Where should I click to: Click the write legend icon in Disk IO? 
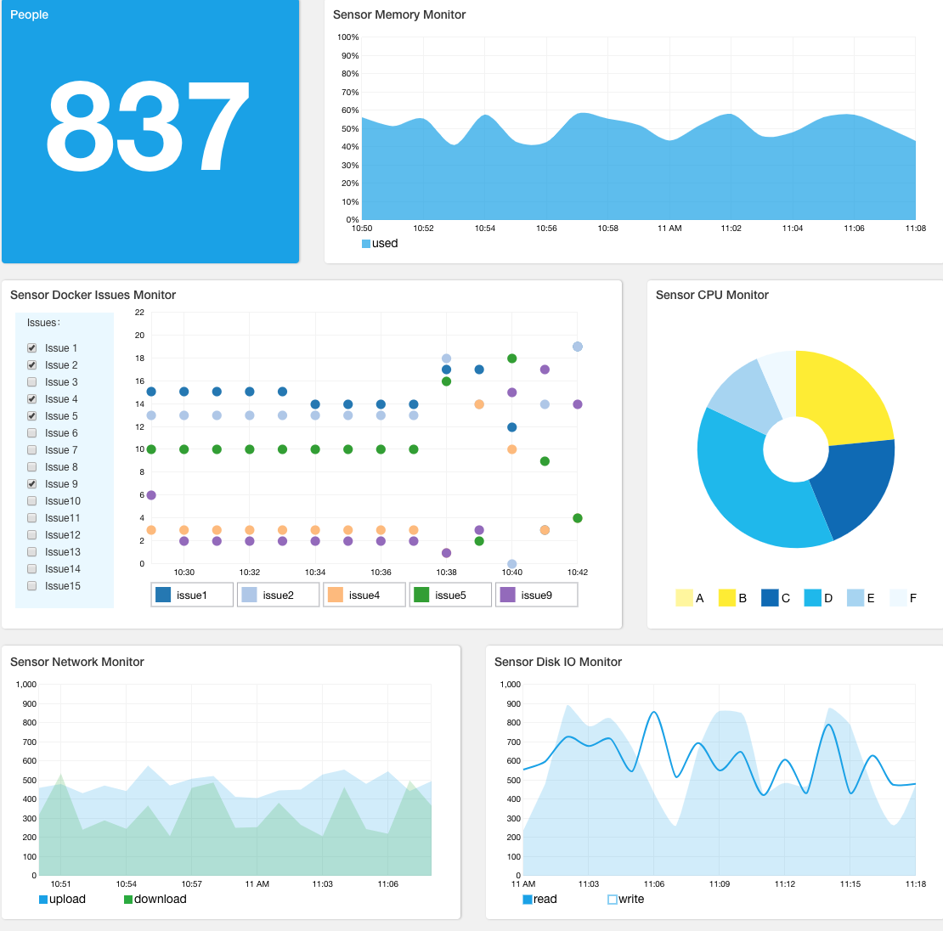(x=613, y=900)
